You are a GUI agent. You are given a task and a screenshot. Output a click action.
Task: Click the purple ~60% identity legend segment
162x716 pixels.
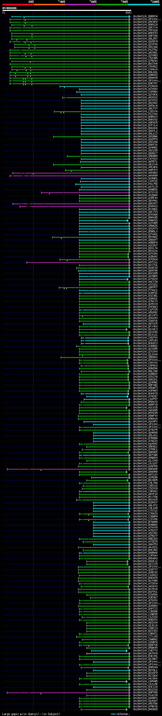pyautogui.click(x=81, y=5)
